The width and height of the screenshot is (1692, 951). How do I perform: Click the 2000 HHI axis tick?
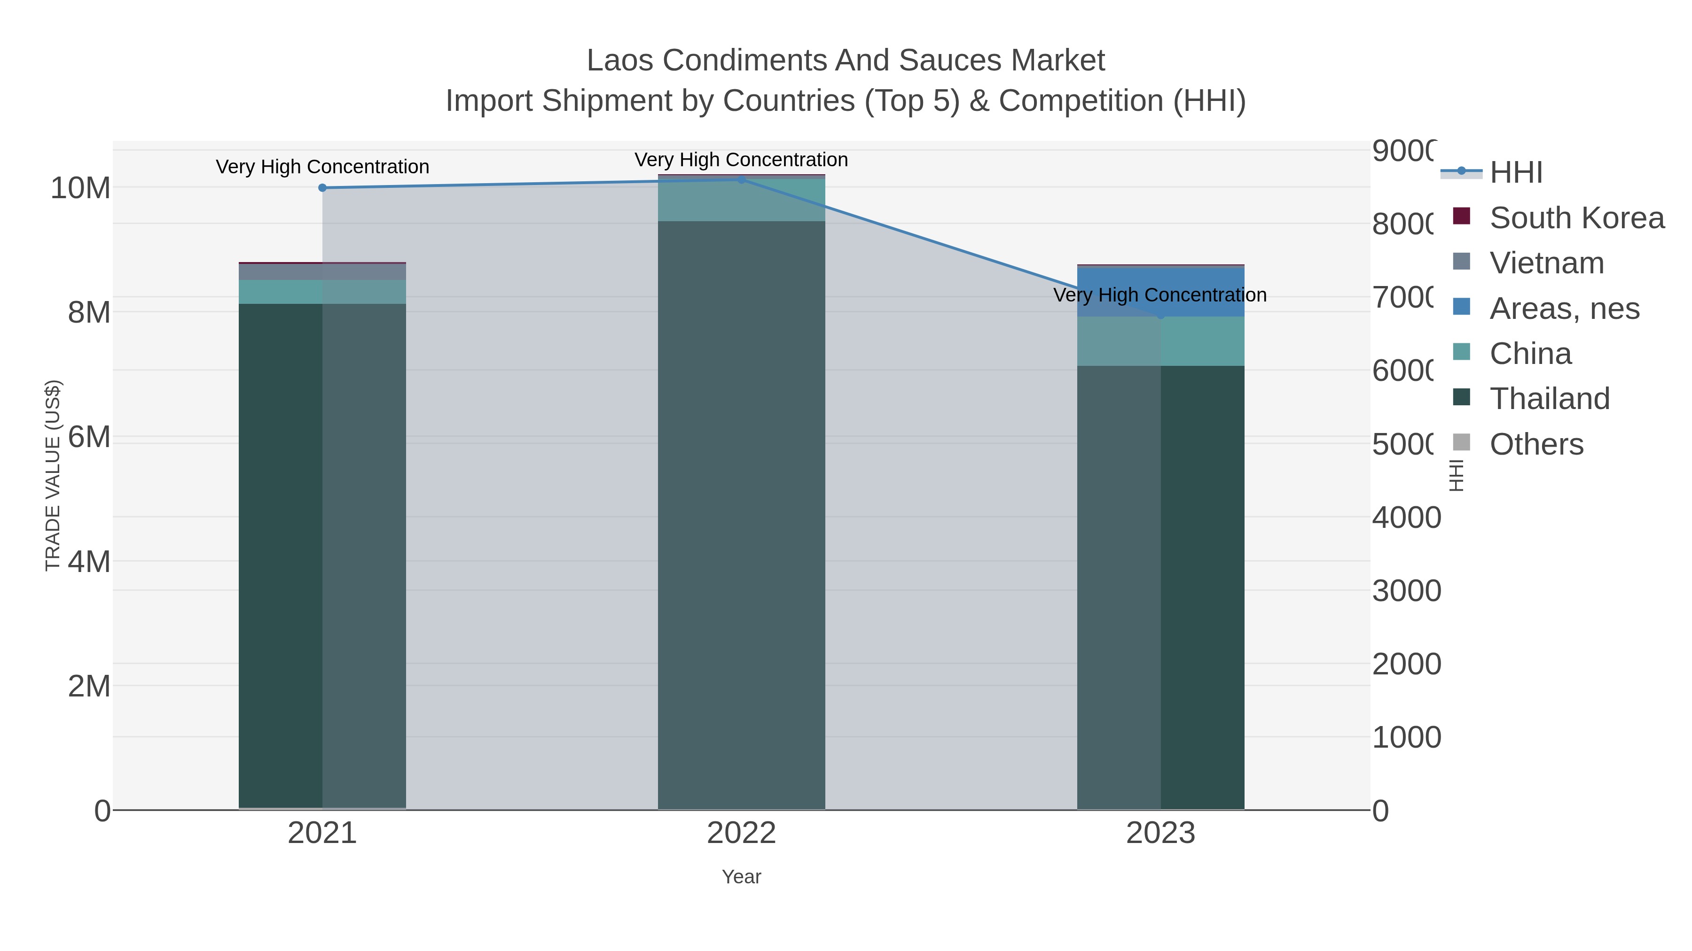click(1406, 664)
